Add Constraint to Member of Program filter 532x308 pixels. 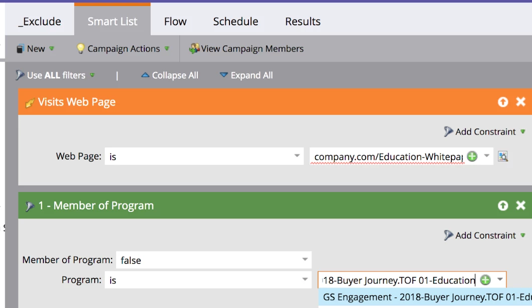[x=485, y=235]
